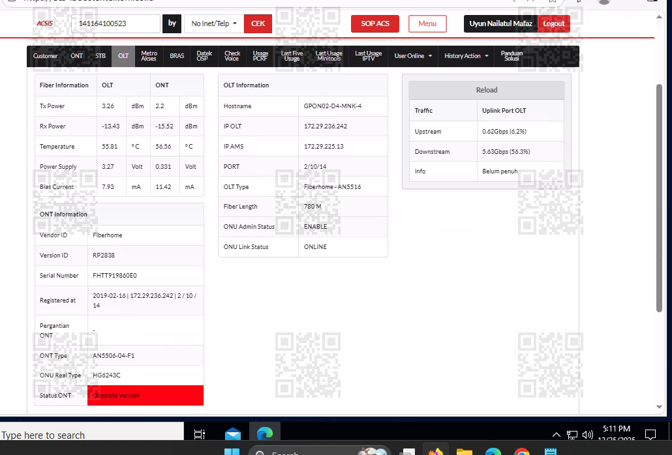Click the red Obsolete Version status cell
Screen dimensions: 672x455
[145, 396]
